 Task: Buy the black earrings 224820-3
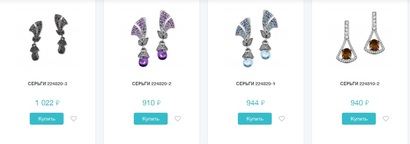pos(46,119)
